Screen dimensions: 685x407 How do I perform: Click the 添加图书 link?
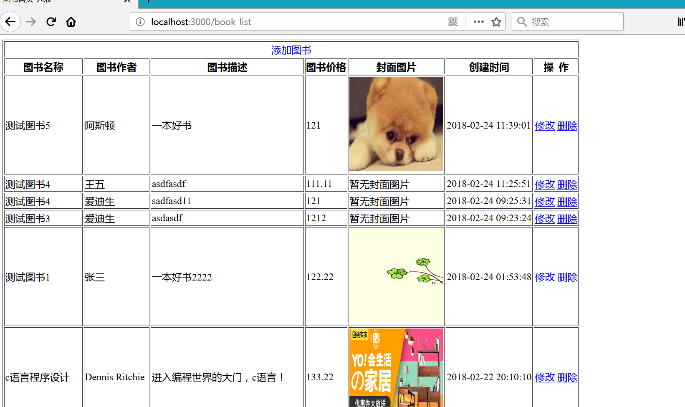291,50
